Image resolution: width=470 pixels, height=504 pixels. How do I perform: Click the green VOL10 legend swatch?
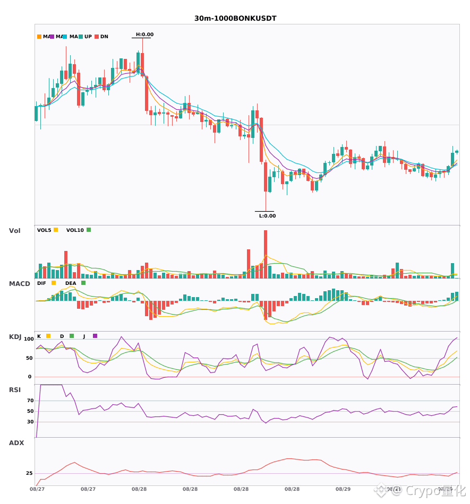pyautogui.click(x=89, y=230)
